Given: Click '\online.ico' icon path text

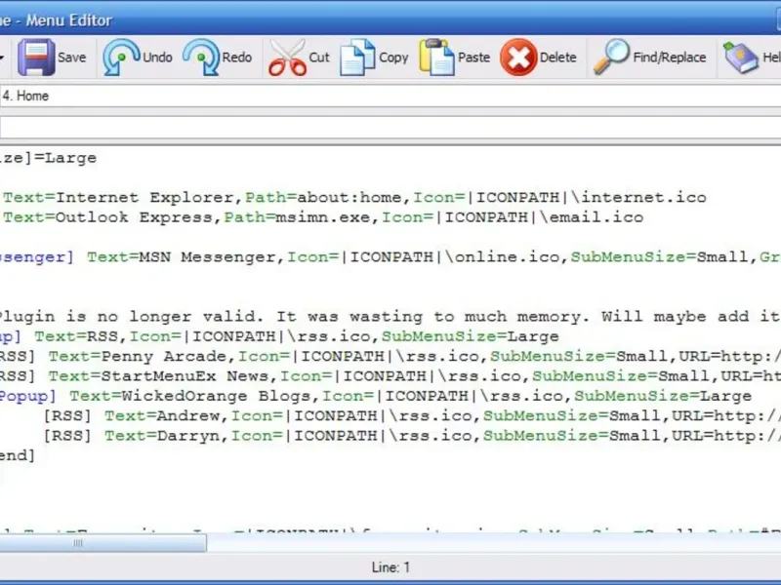Looking at the screenshot, I should coord(502,257).
